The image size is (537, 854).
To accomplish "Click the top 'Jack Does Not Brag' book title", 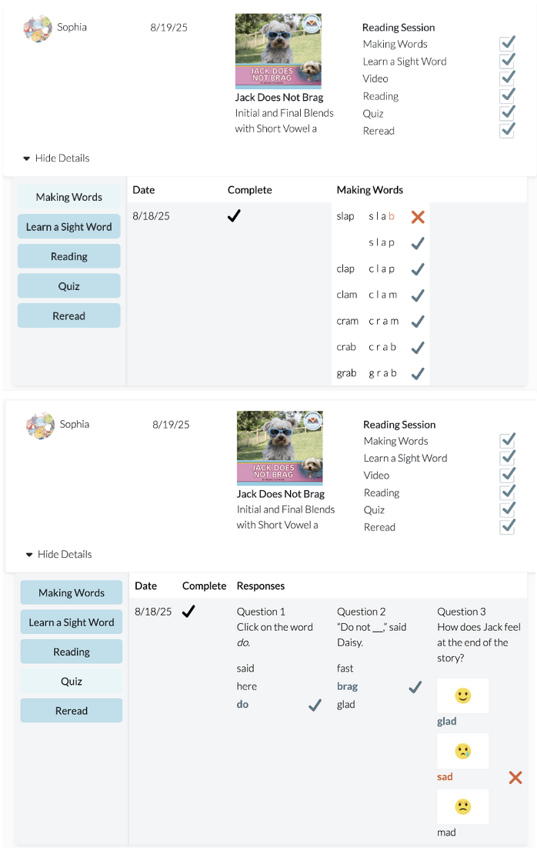I will point(279,98).
